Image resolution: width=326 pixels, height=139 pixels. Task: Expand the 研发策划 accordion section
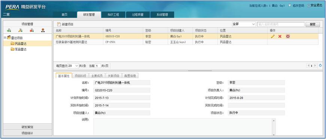[27, 127]
